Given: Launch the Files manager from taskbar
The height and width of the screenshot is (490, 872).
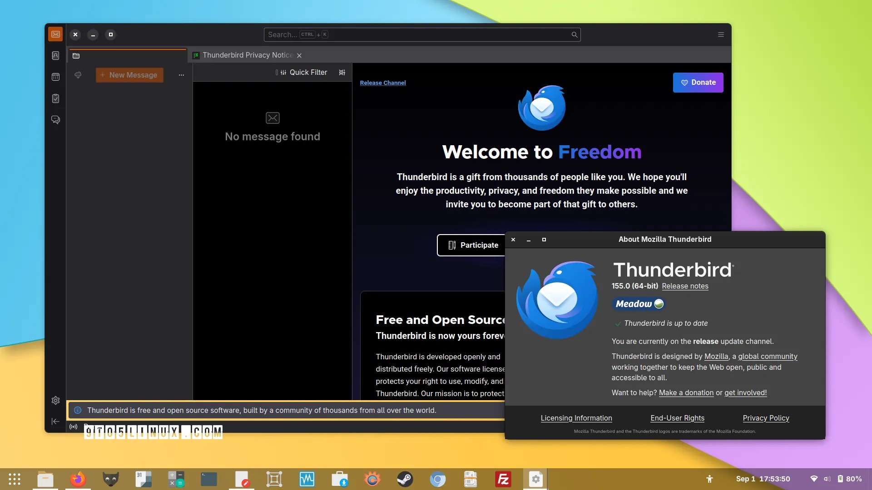Looking at the screenshot, I should 45,479.
